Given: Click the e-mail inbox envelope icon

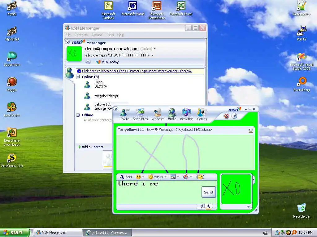Looking at the screenshot, I should click(88, 62).
